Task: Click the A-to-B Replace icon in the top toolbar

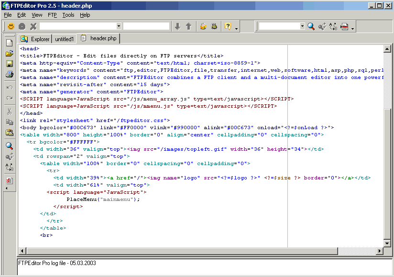Action: 333,26
